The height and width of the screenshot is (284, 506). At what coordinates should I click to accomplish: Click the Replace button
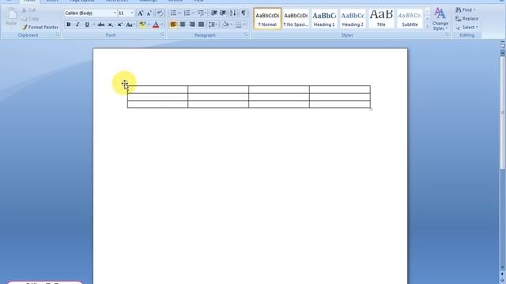point(467,19)
